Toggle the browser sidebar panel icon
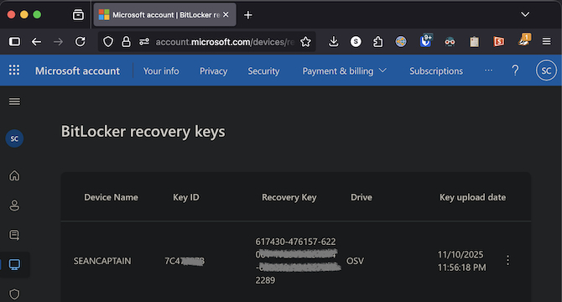562x302 pixels. click(14, 42)
